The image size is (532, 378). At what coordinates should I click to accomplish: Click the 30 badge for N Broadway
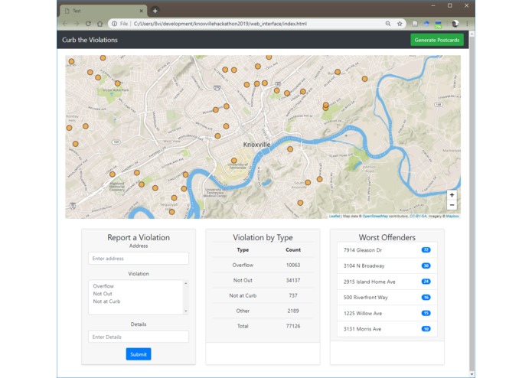(x=426, y=266)
